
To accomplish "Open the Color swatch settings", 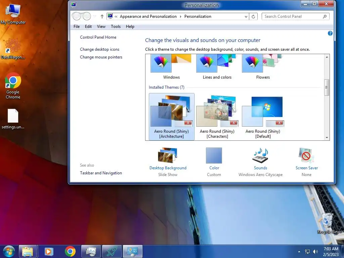I will [214, 162].
